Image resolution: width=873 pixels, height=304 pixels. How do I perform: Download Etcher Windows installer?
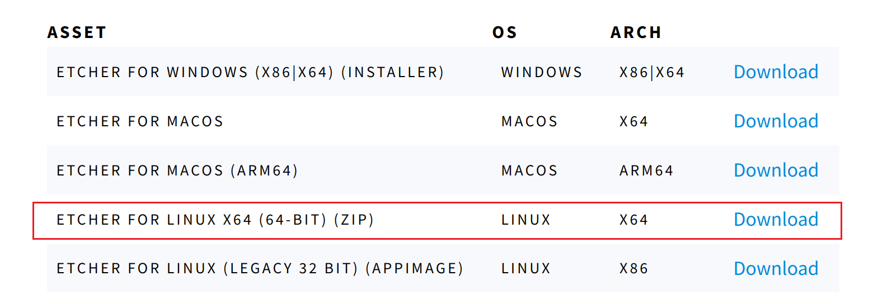click(x=776, y=72)
